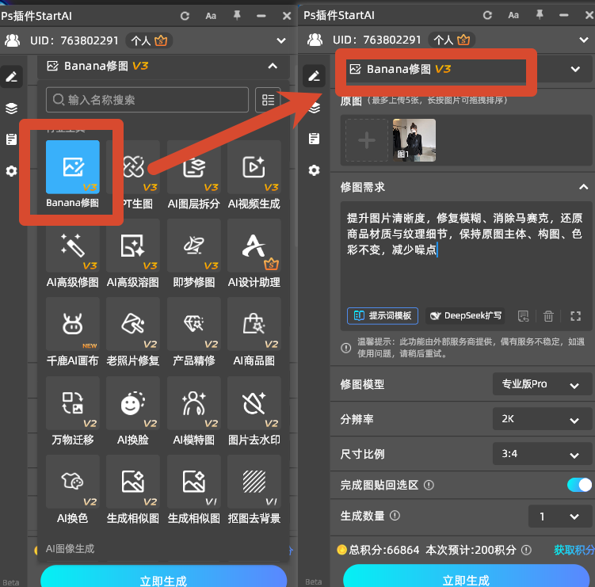
Task: Open the AI设计助理 tool
Action: [x=254, y=246]
